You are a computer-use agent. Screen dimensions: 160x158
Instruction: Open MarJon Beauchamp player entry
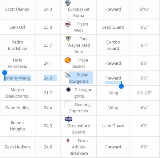17,93
